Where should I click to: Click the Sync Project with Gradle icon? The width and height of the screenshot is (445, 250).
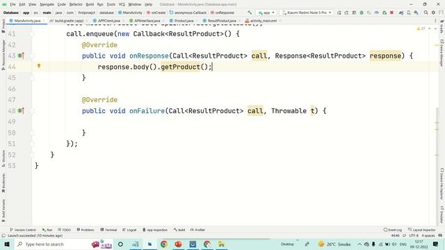401,12
